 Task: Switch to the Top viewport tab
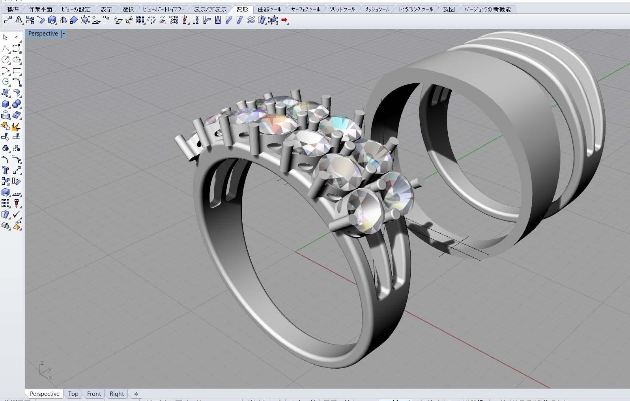[73, 394]
